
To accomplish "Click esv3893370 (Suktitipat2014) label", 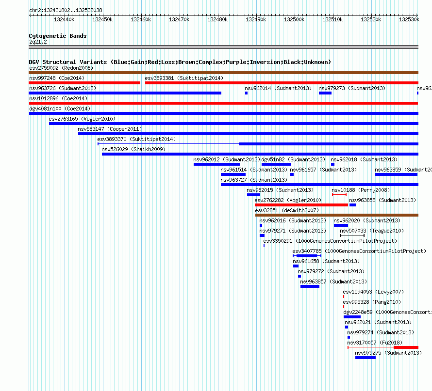I will 136,139.
